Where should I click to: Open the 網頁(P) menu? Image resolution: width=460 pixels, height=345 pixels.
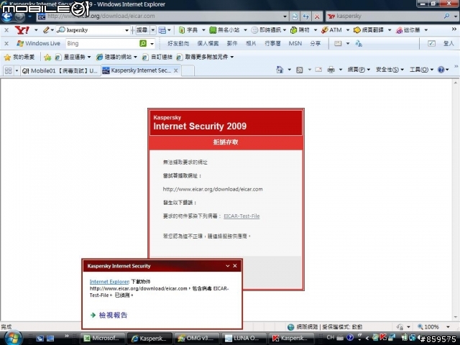359,70
